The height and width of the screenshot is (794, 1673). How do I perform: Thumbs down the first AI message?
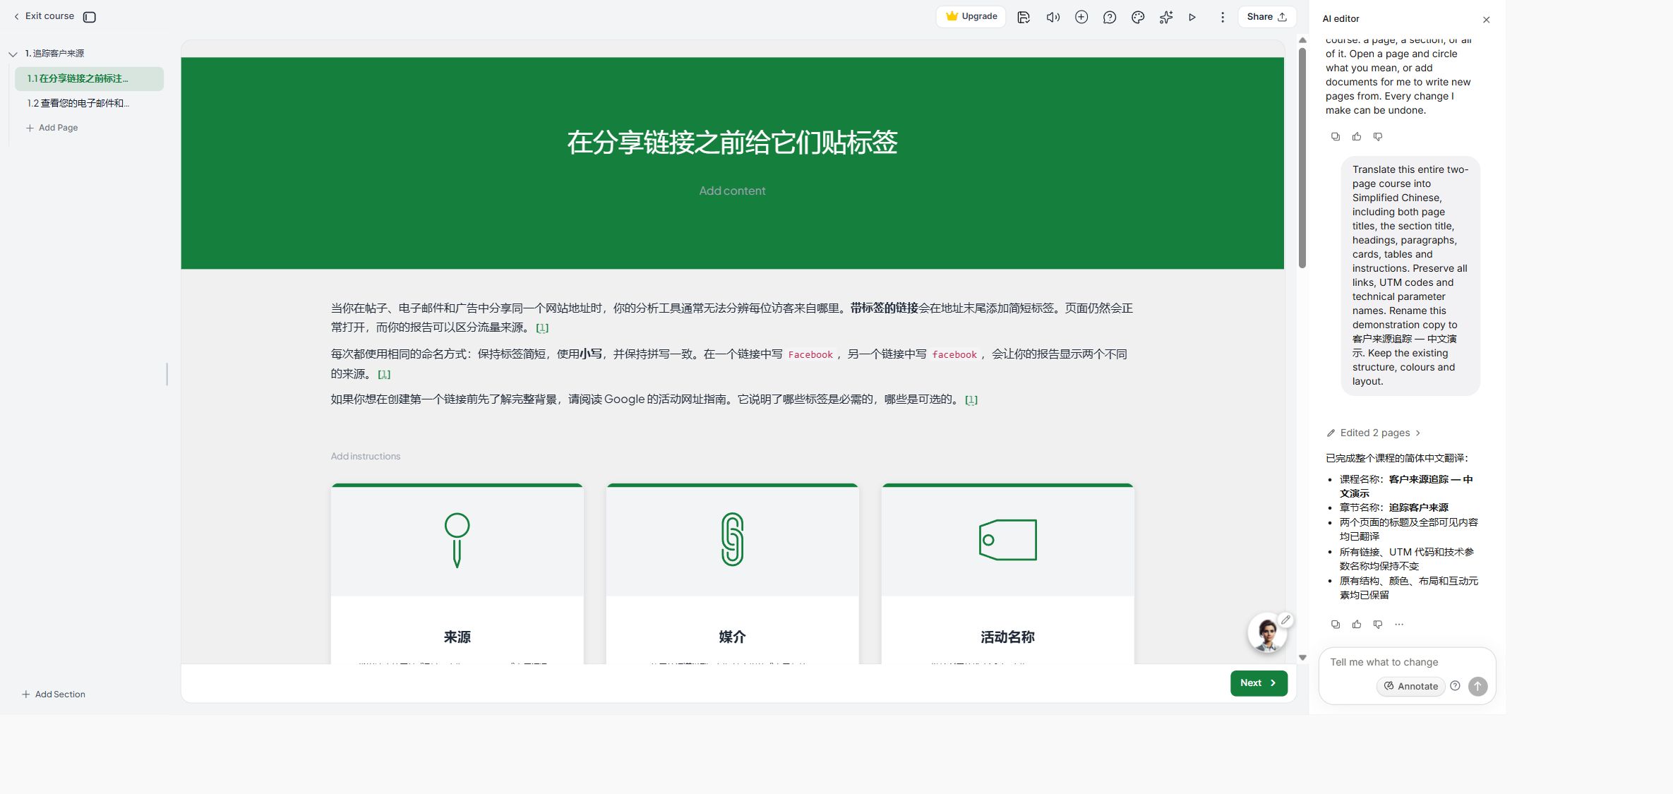point(1378,137)
